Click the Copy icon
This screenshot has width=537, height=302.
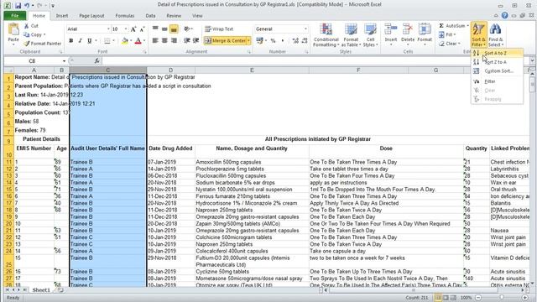pyautogui.click(x=26, y=34)
